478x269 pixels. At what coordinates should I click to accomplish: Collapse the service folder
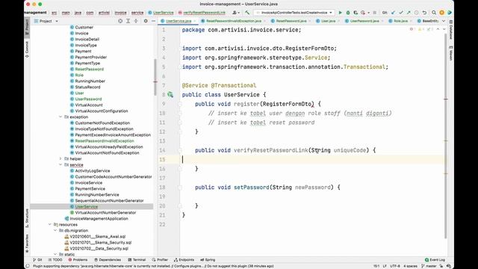pos(60,164)
